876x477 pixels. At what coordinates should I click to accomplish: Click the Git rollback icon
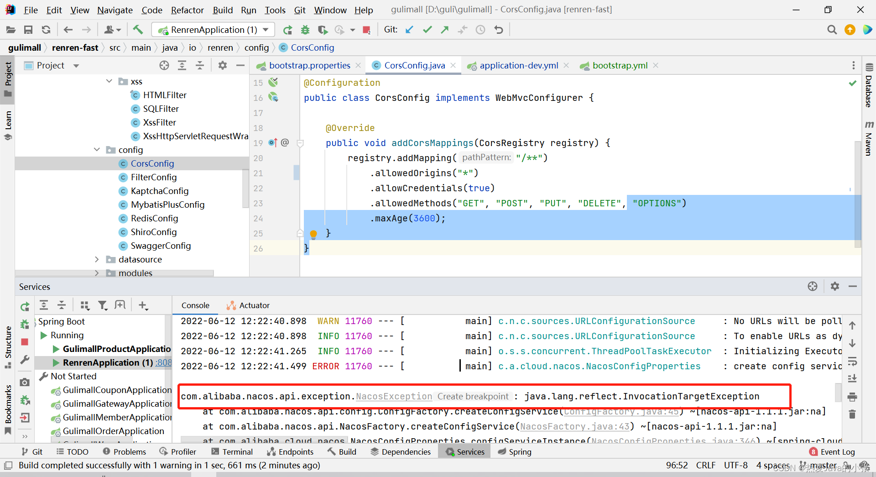[498, 30]
